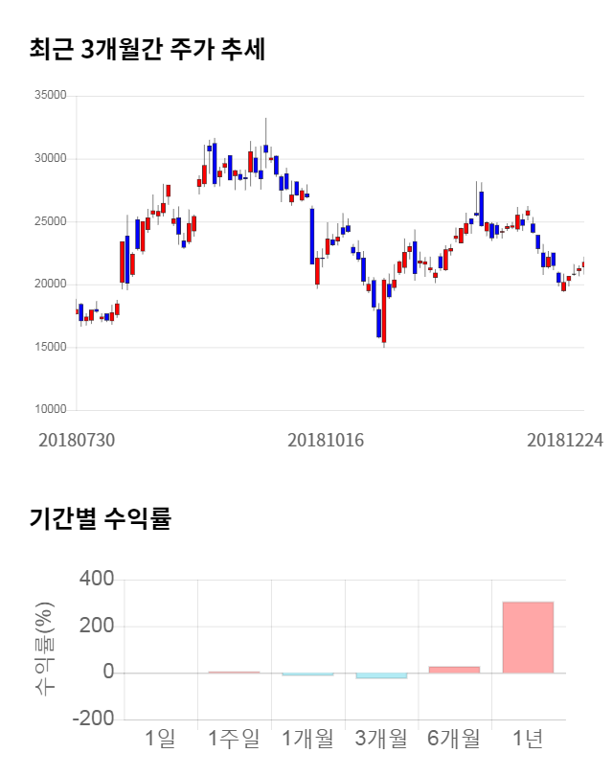
Task: Click the 10000 price axis label
Action: [50, 410]
